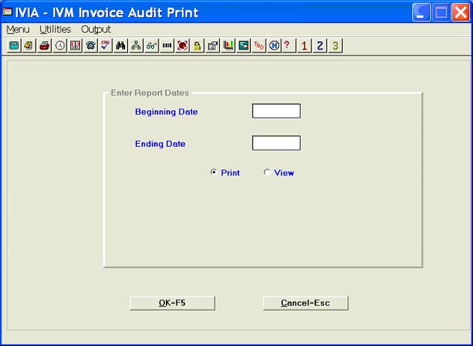Click the eyeglasses icon in the toolbar
This screenshot has width=473, height=346.
151,46
